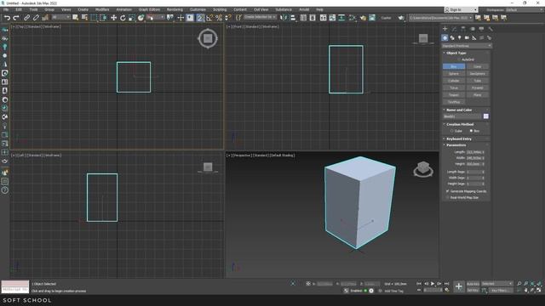Open the Hierarchy panel tab
The width and height of the screenshot is (545, 306).
463,29
